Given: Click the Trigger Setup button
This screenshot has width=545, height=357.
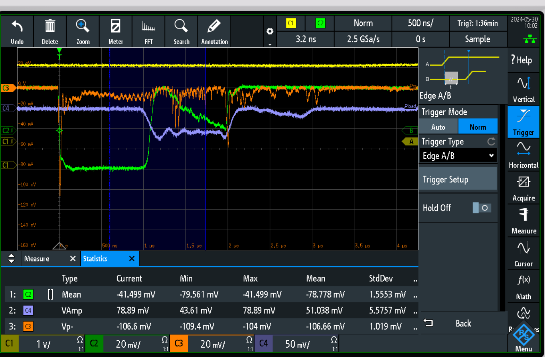Looking at the screenshot, I should [458, 179].
